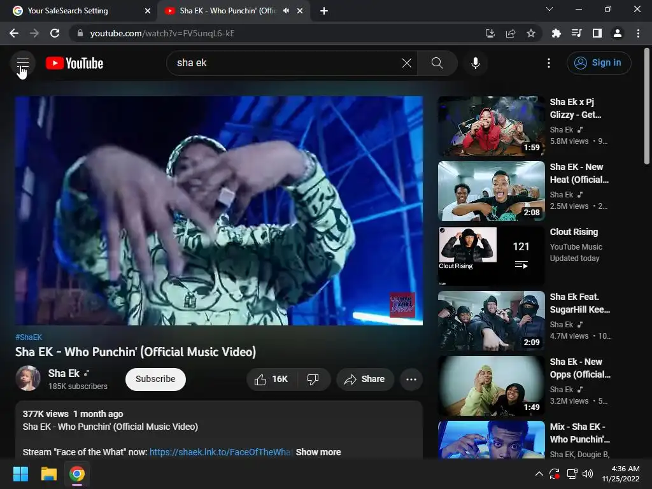
Task: Open Sha Ek - New Opps thumbnail
Action: click(491, 385)
